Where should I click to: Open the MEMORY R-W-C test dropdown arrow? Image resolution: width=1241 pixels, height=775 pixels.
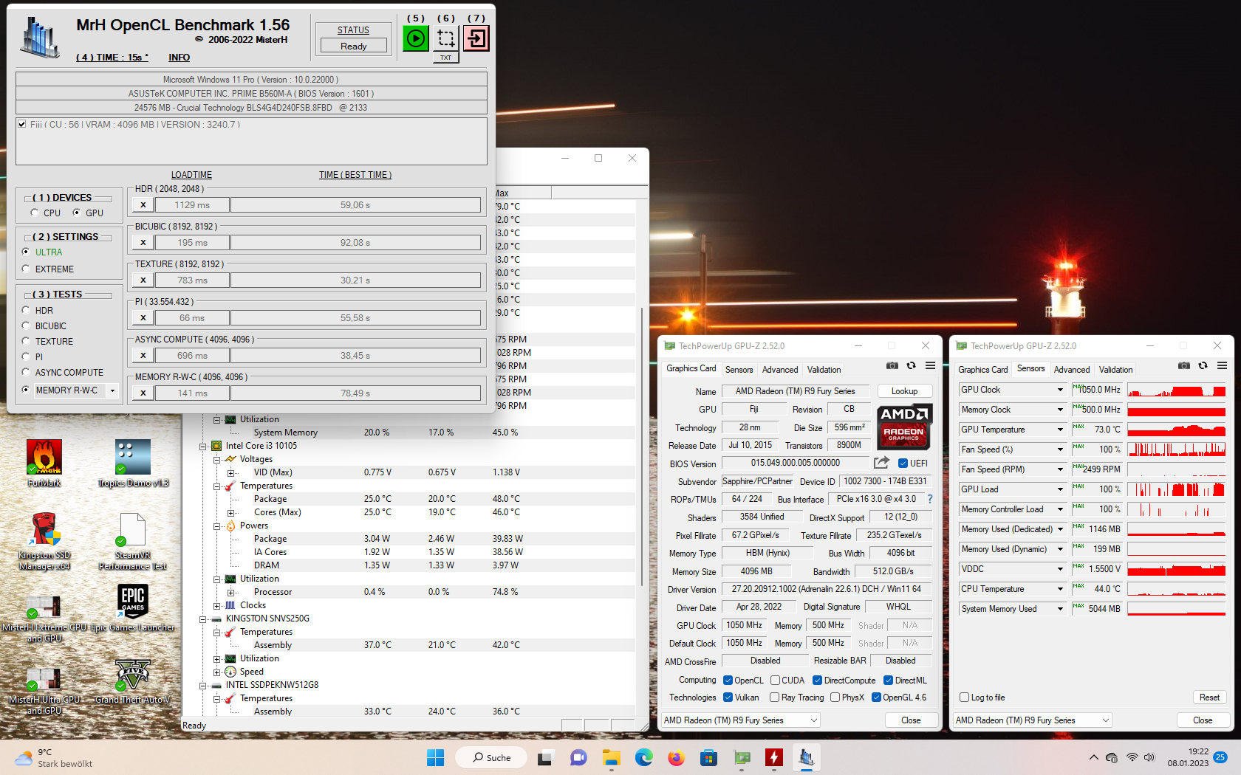click(112, 390)
